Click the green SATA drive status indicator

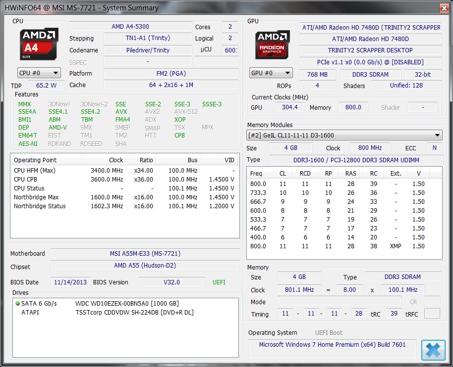coord(17,303)
